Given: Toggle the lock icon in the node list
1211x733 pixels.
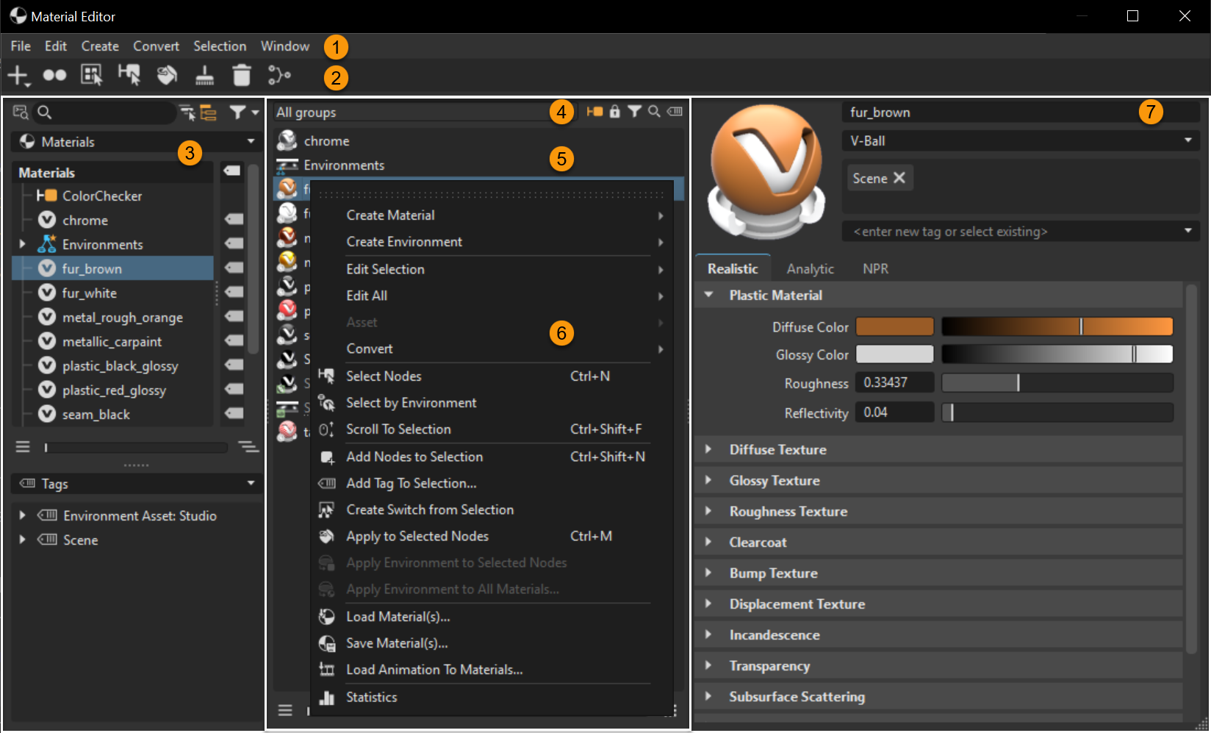Looking at the screenshot, I should coord(614,112).
